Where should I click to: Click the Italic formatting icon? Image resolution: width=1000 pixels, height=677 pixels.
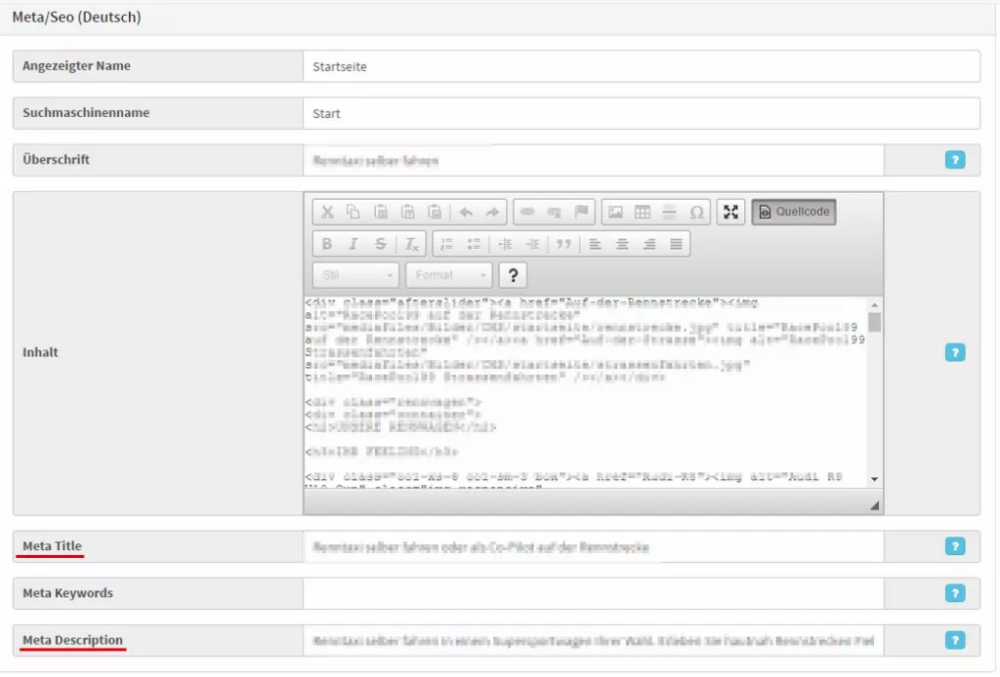pyautogui.click(x=354, y=244)
